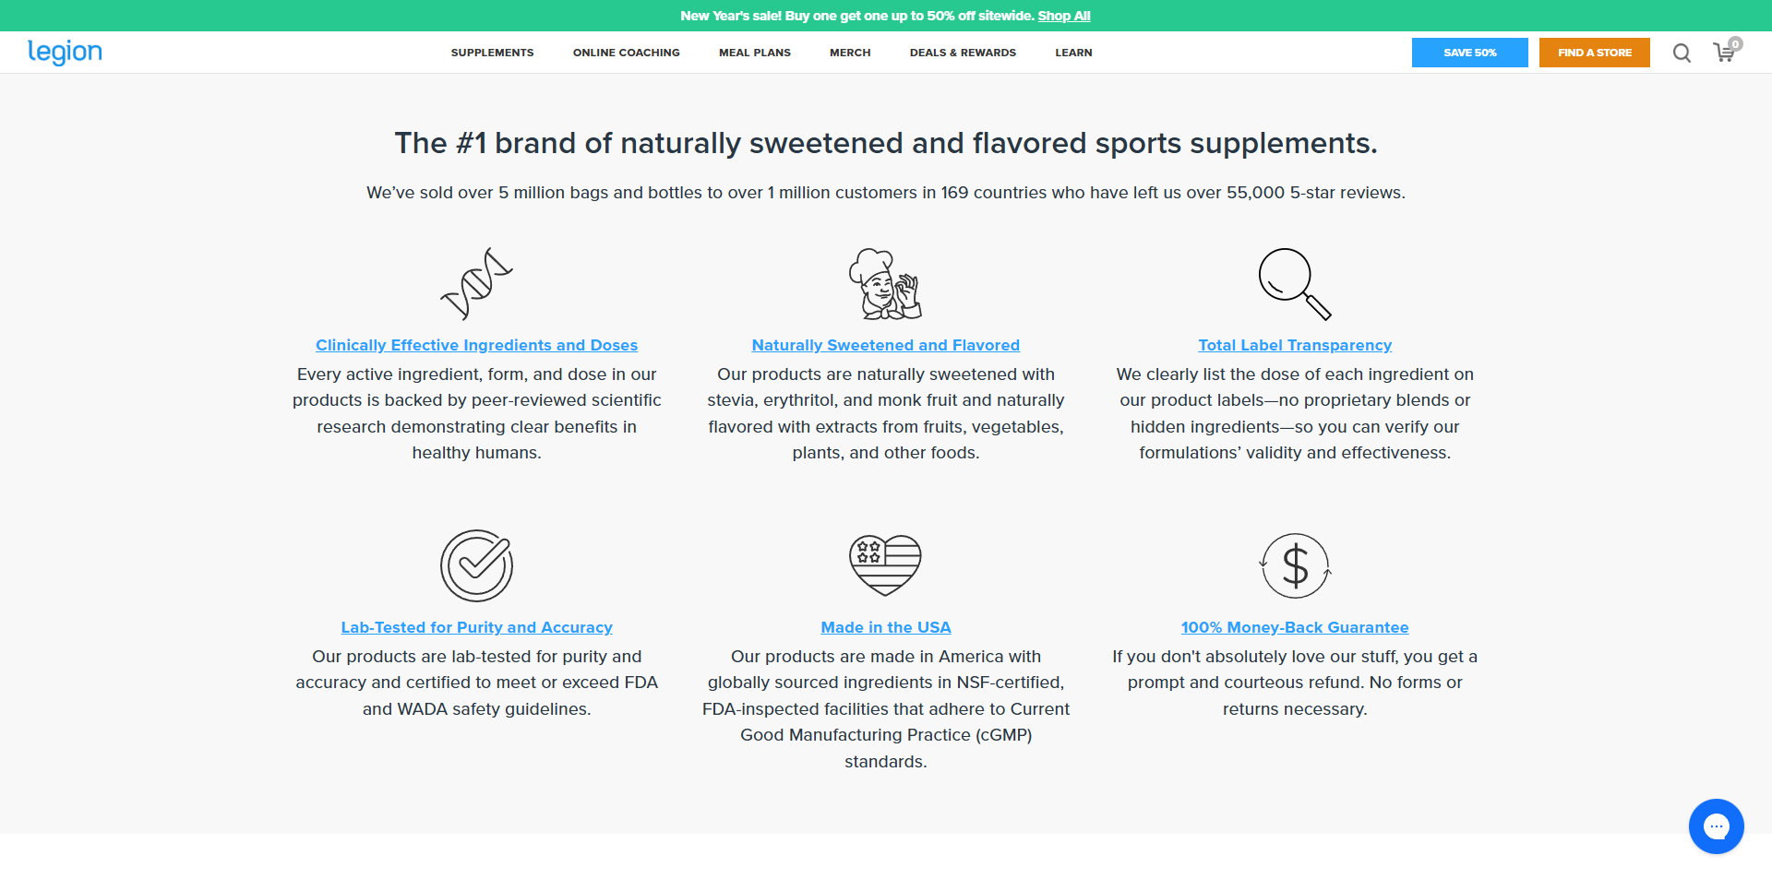Click the heart-shaped USA flag icon
This screenshot has height=879, width=1772.
(885, 564)
